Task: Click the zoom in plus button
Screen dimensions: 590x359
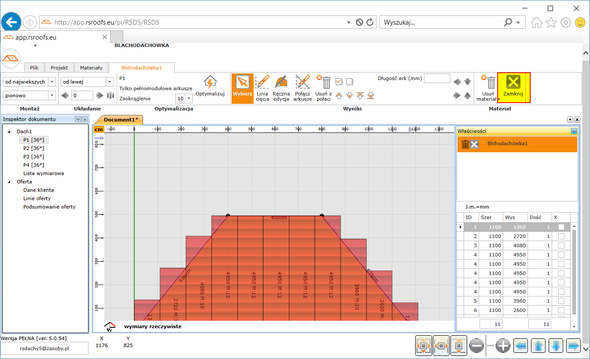Action: [x=503, y=346]
